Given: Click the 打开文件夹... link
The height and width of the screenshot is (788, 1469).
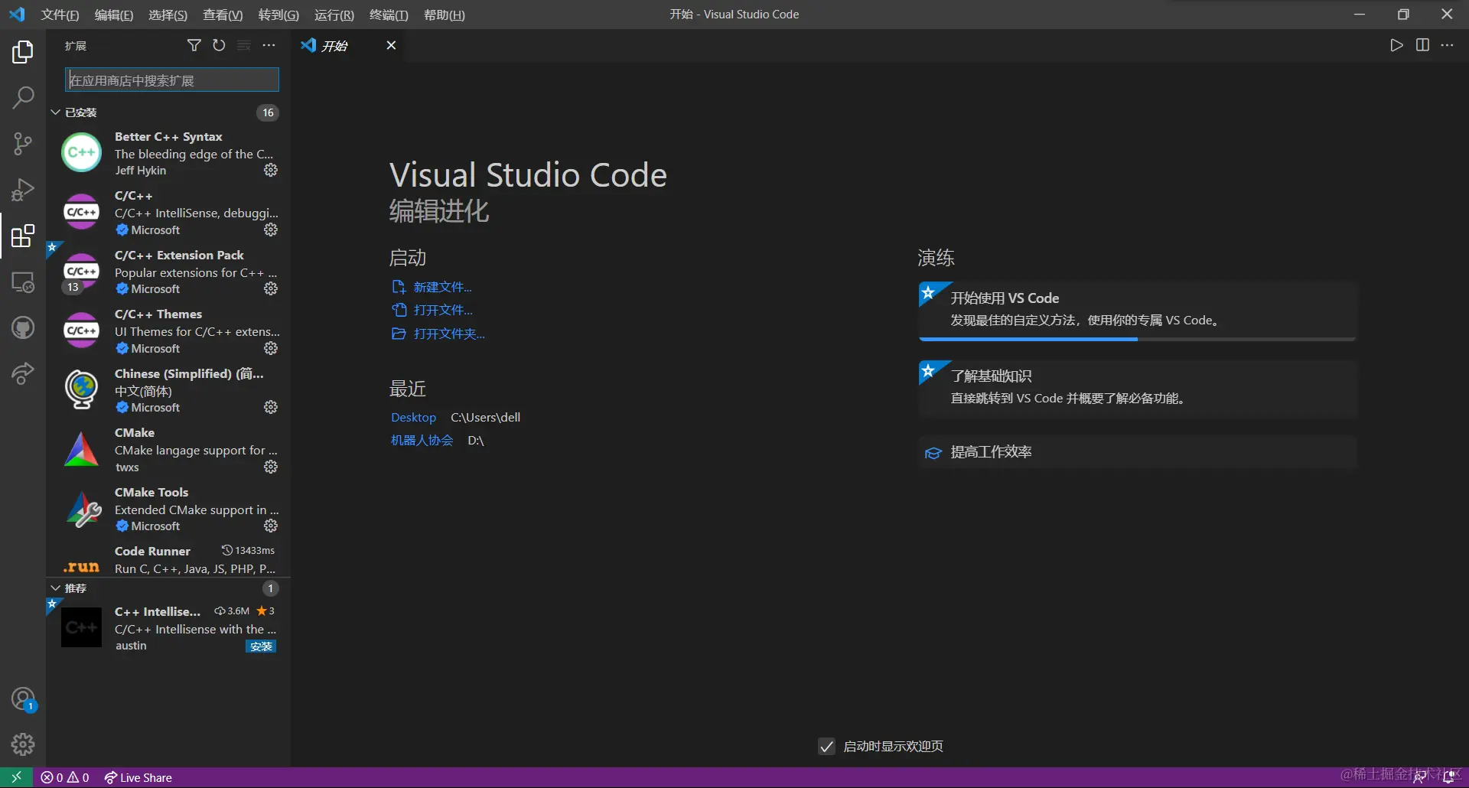Looking at the screenshot, I should point(449,334).
